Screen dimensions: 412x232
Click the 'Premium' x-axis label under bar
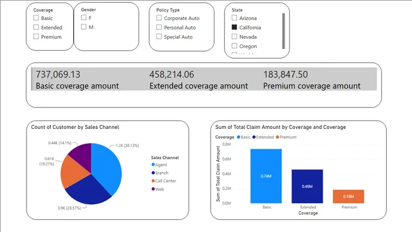[x=349, y=208]
